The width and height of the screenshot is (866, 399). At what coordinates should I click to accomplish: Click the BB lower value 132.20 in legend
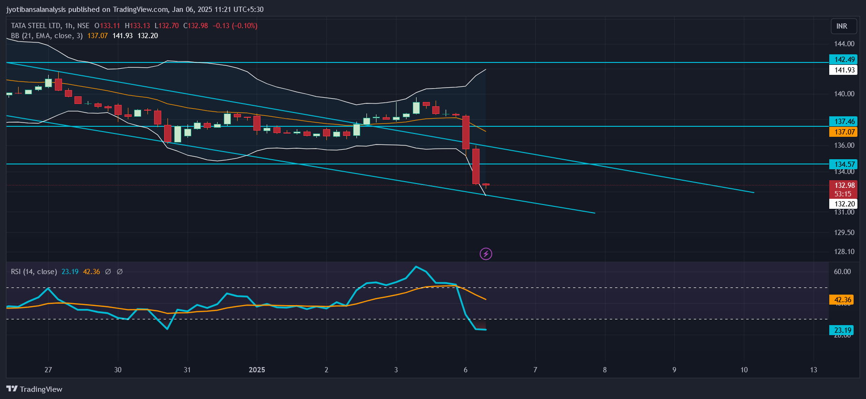point(148,36)
